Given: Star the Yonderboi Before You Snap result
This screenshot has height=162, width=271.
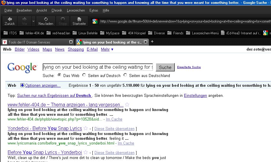Looking at the screenshot, I should [x=86, y=128].
